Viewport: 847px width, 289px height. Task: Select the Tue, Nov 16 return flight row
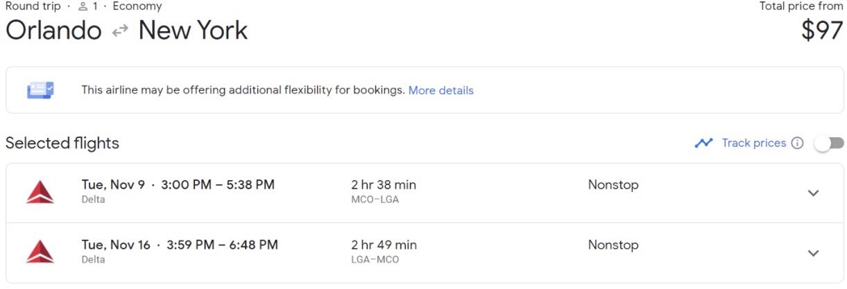pyautogui.click(x=425, y=253)
